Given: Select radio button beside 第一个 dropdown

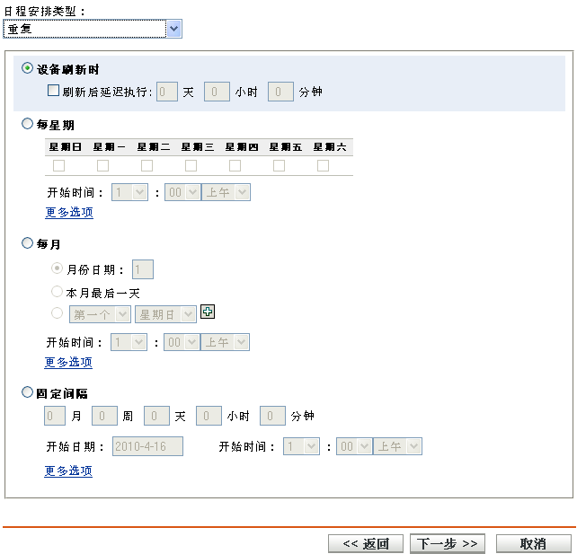Looking at the screenshot, I should [x=57, y=312].
